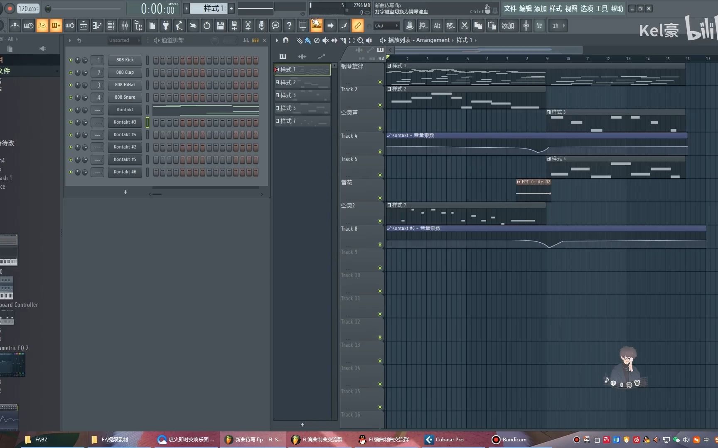Open the plugin picker plug icon
Image resolution: width=718 pixels, height=448 pixels.
pos(166,26)
